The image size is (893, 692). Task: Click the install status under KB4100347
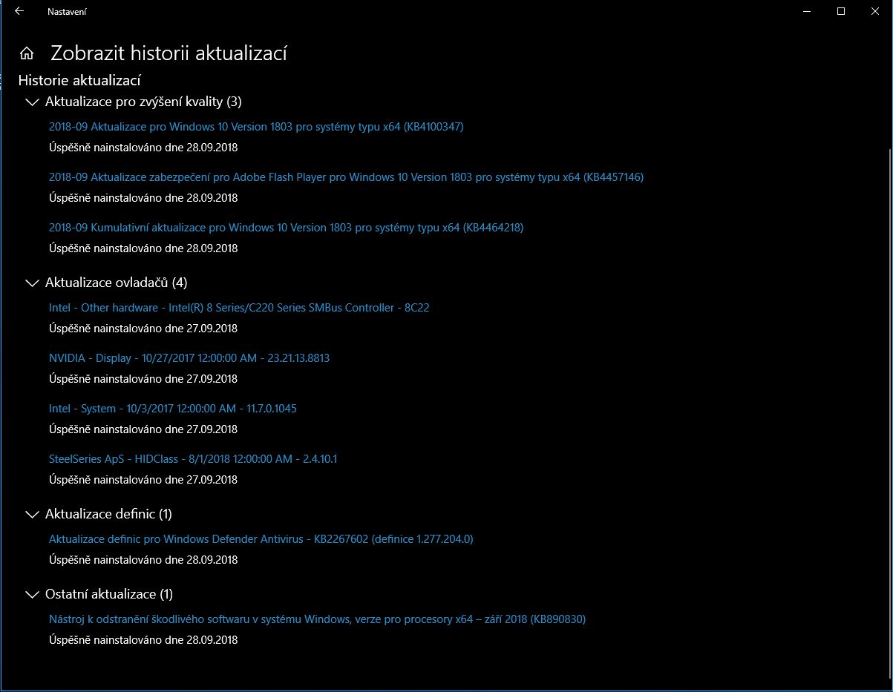point(143,148)
